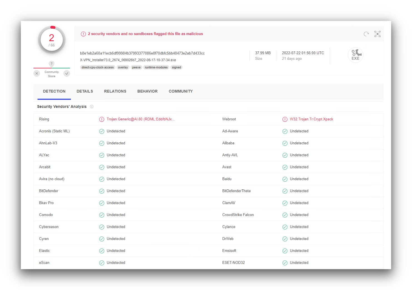The width and height of the screenshot is (412, 290).
Task: Click the Rising vendor name
Action: pyautogui.click(x=44, y=119)
